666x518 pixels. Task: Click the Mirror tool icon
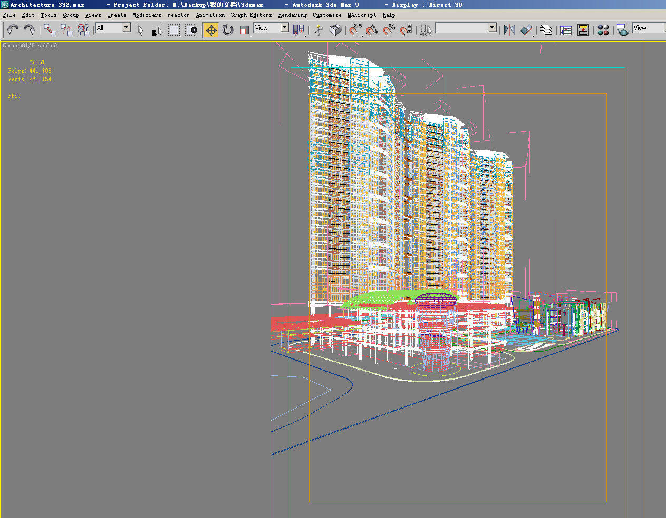(509, 30)
